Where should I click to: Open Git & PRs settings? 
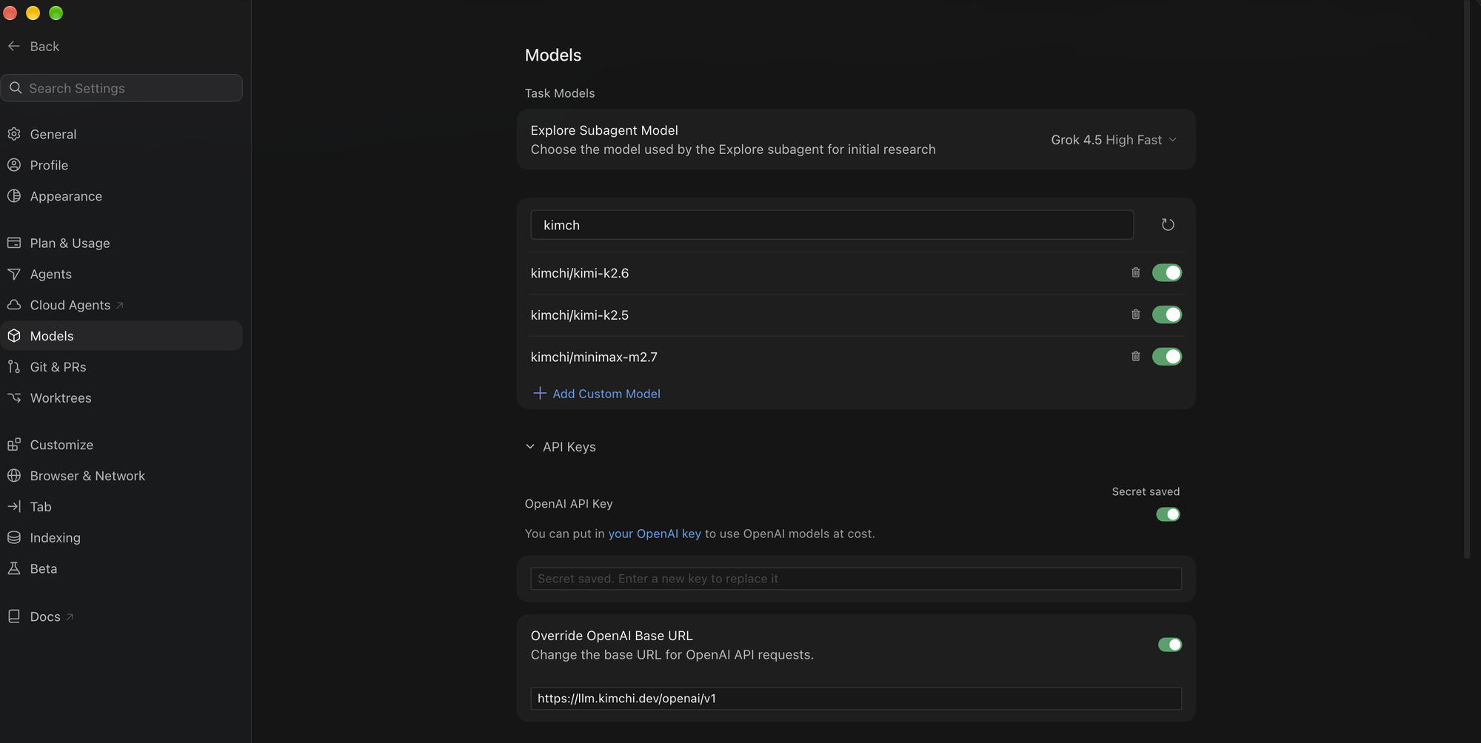[121, 367]
